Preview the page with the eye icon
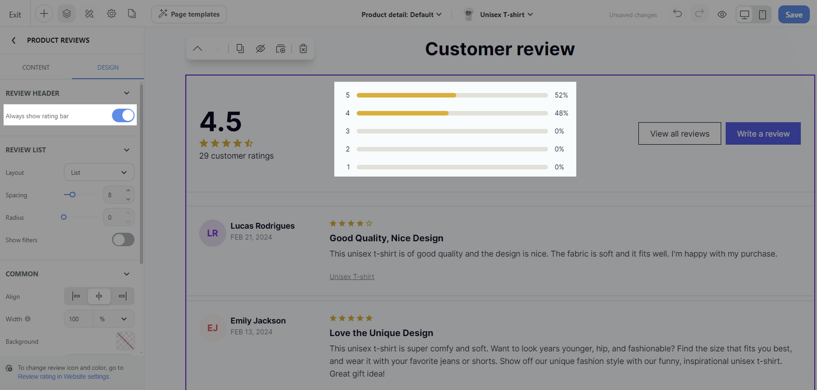 (722, 14)
